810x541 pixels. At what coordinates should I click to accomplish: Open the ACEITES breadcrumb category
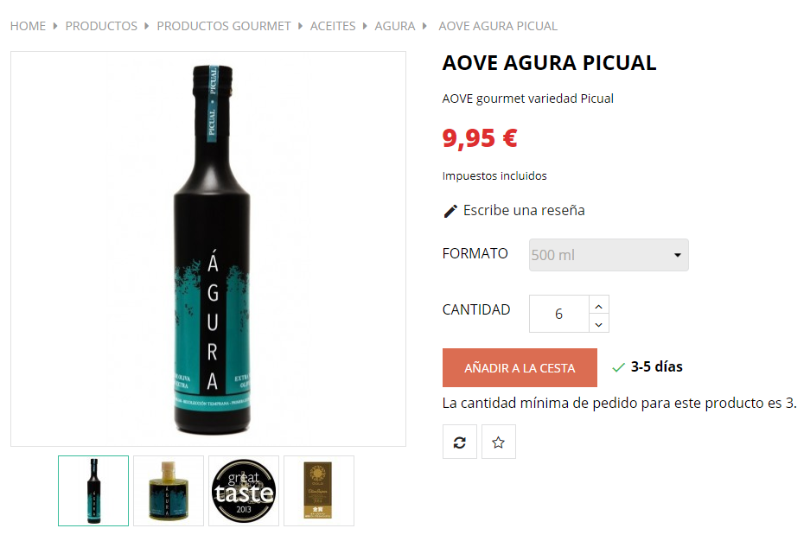[x=333, y=26]
